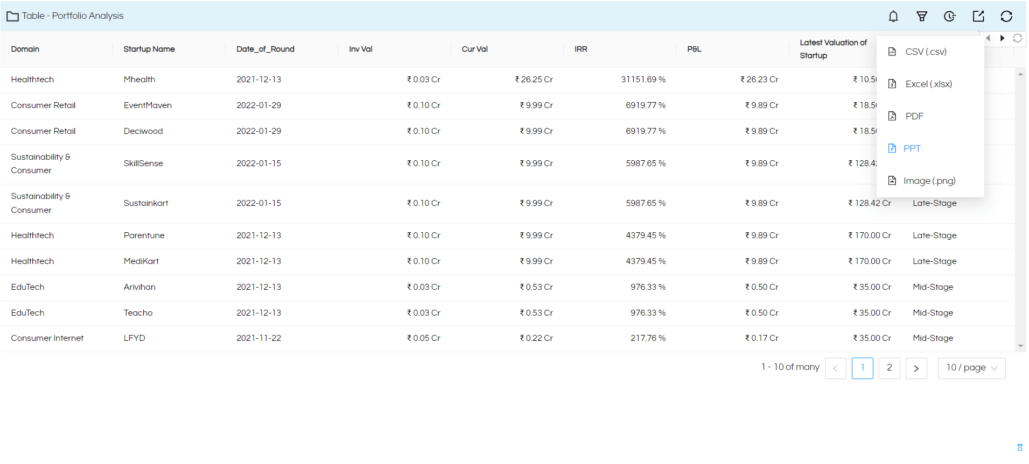The image size is (1029, 464).
Task: Click the export share icon
Action: point(978,16)
